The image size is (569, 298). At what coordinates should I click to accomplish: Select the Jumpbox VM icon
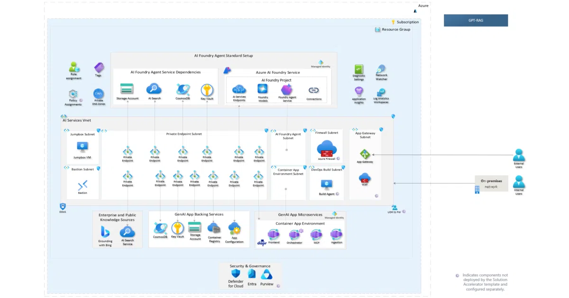point(83,147)
